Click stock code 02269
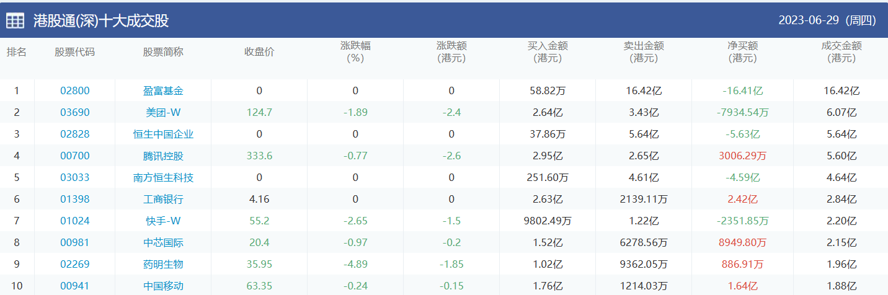 (75, 265)
